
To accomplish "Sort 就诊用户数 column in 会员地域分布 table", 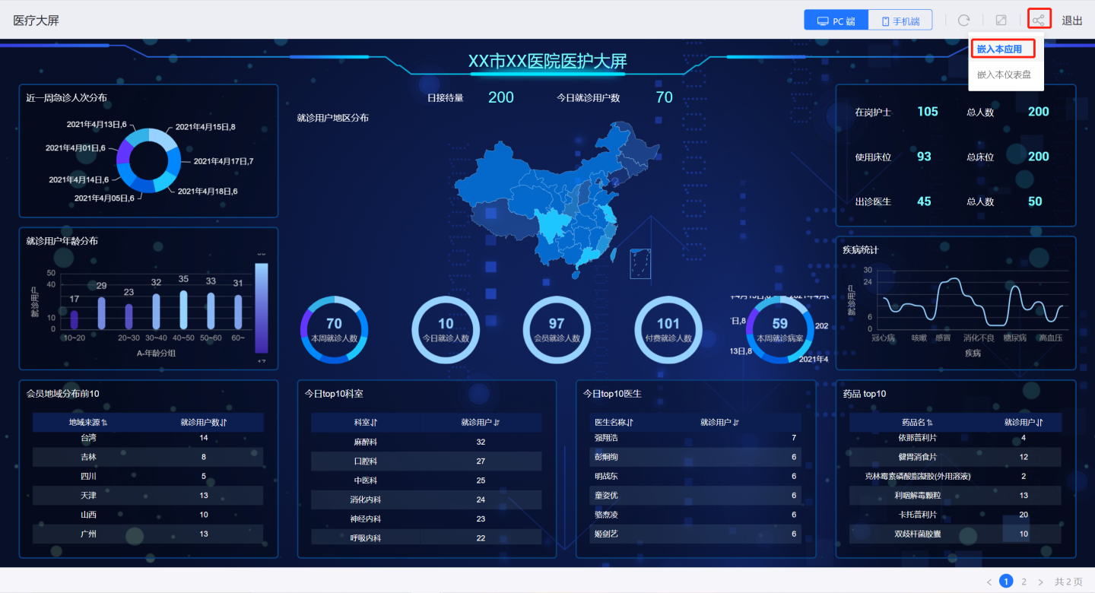I will tap(224, 423).
